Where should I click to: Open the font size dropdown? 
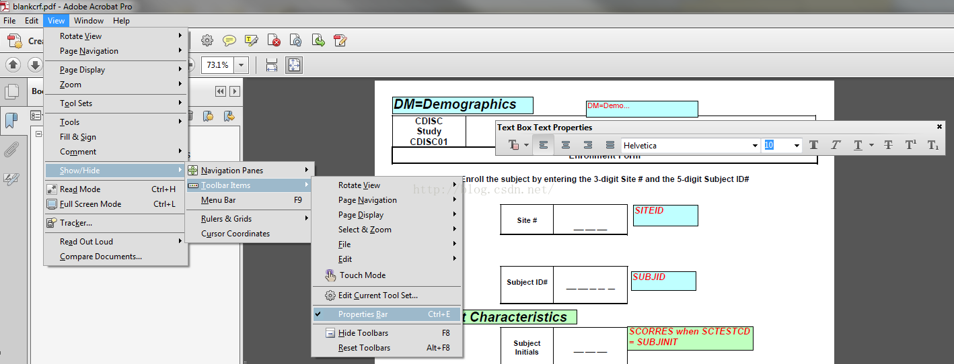pos(797,145)
